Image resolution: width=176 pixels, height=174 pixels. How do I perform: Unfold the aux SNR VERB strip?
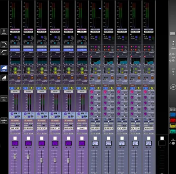[x=15, y=91]
